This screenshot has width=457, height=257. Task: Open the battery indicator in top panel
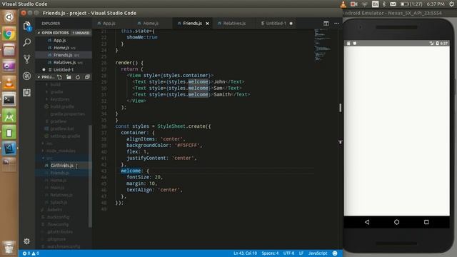tap(411, 4)
